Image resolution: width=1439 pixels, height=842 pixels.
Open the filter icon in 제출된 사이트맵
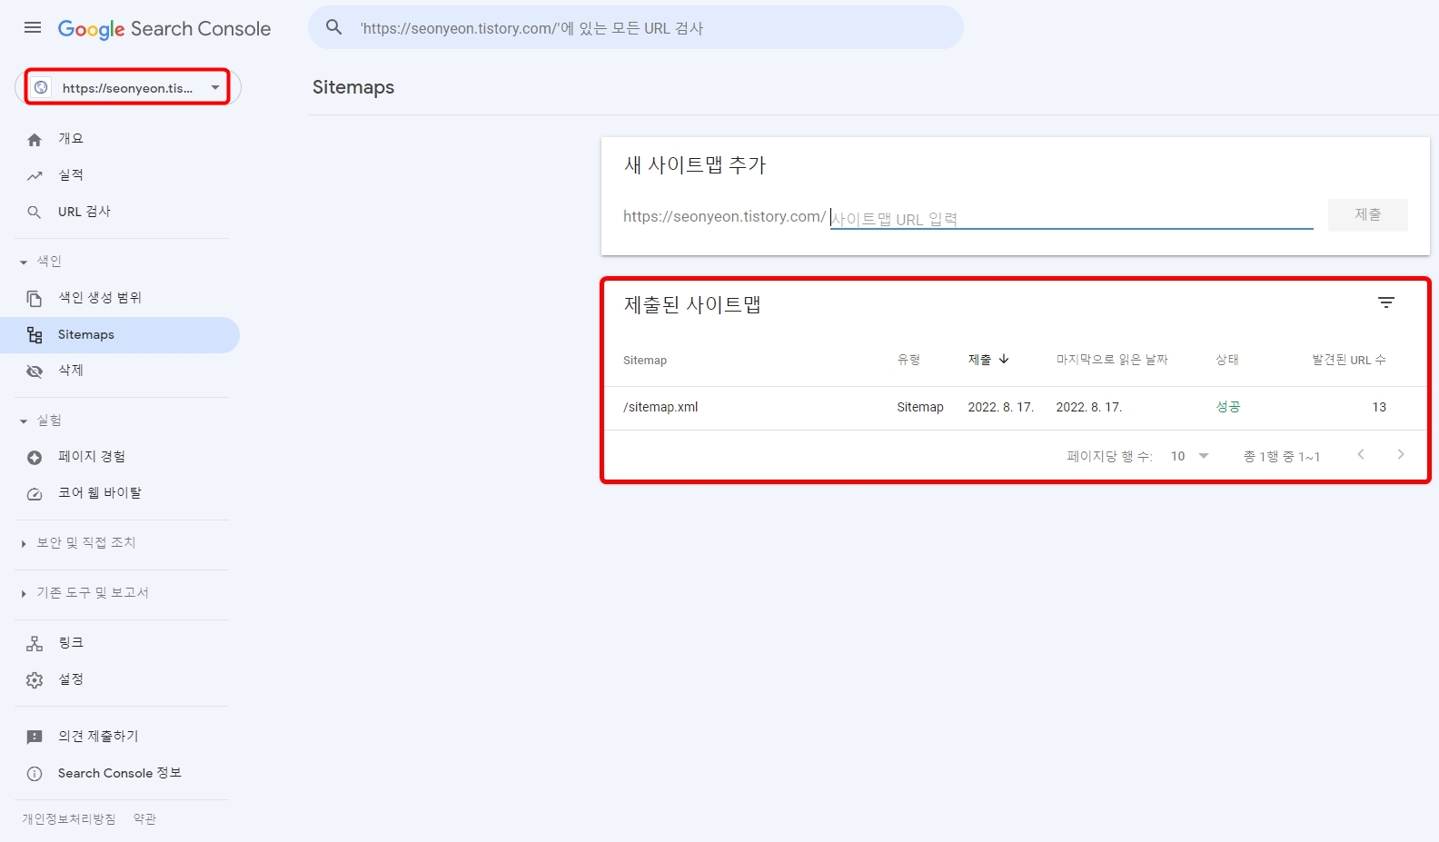click(x=1386, y=302)
